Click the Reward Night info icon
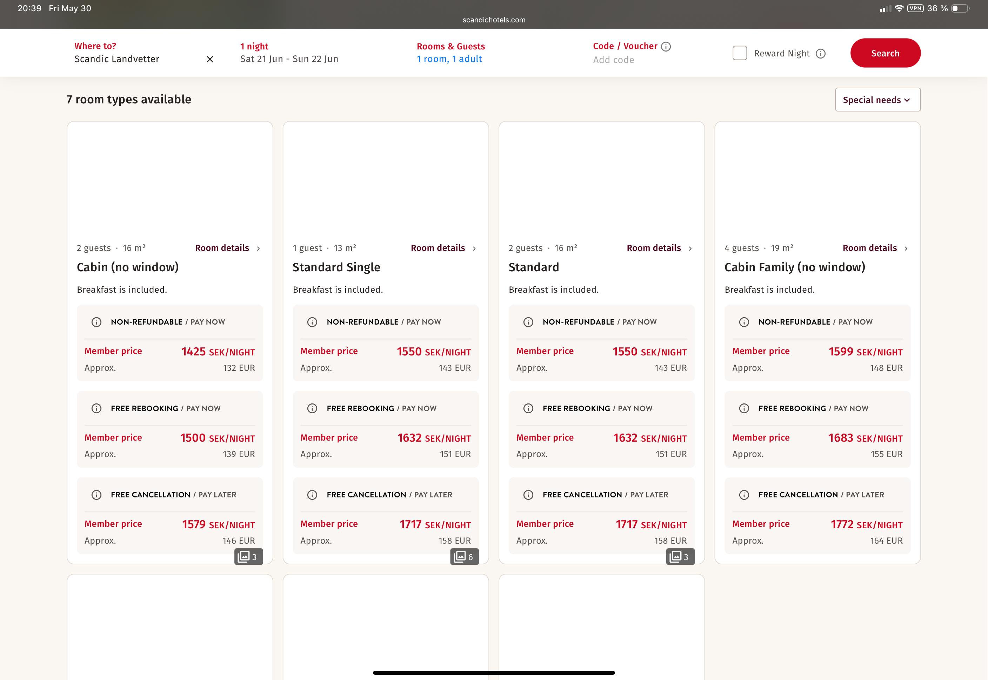This screenshot has width=988, height=680. pos(820,54)
